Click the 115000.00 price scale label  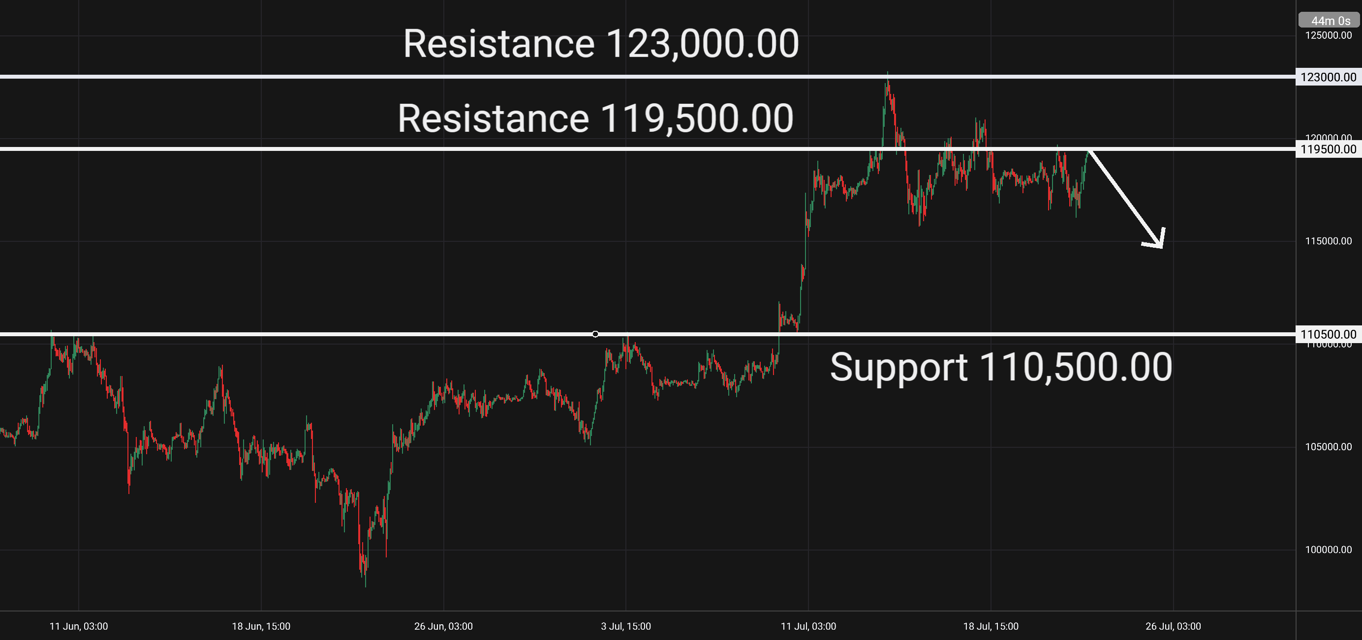(1328, 241)
